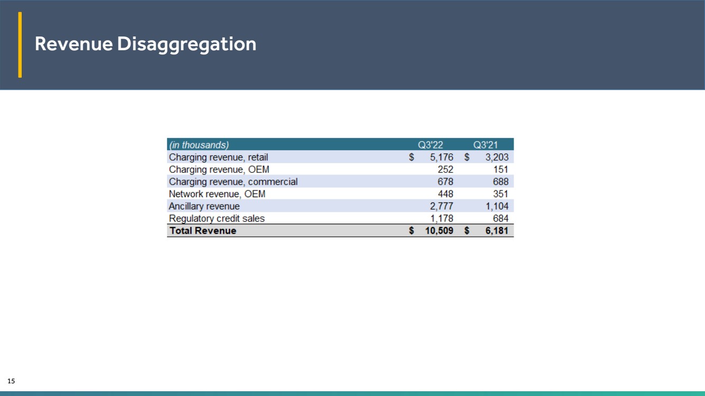This screenshot has height=396, width=705.
Task: Select the Network revenue, OEM row label
Action: [217, 194]
